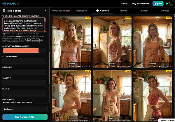Open photo of woman in yellow dress
The height and width of the screenshot is (122, 175).
point(71,96)
